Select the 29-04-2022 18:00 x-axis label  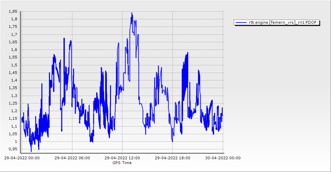pos(172,158)
